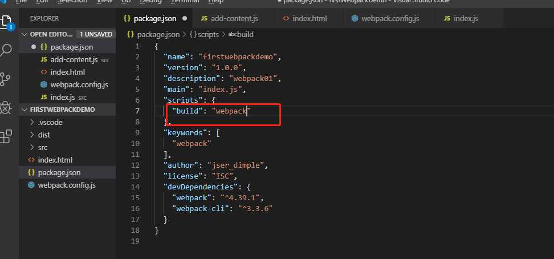Click line number 7 in the gutter

137,111
